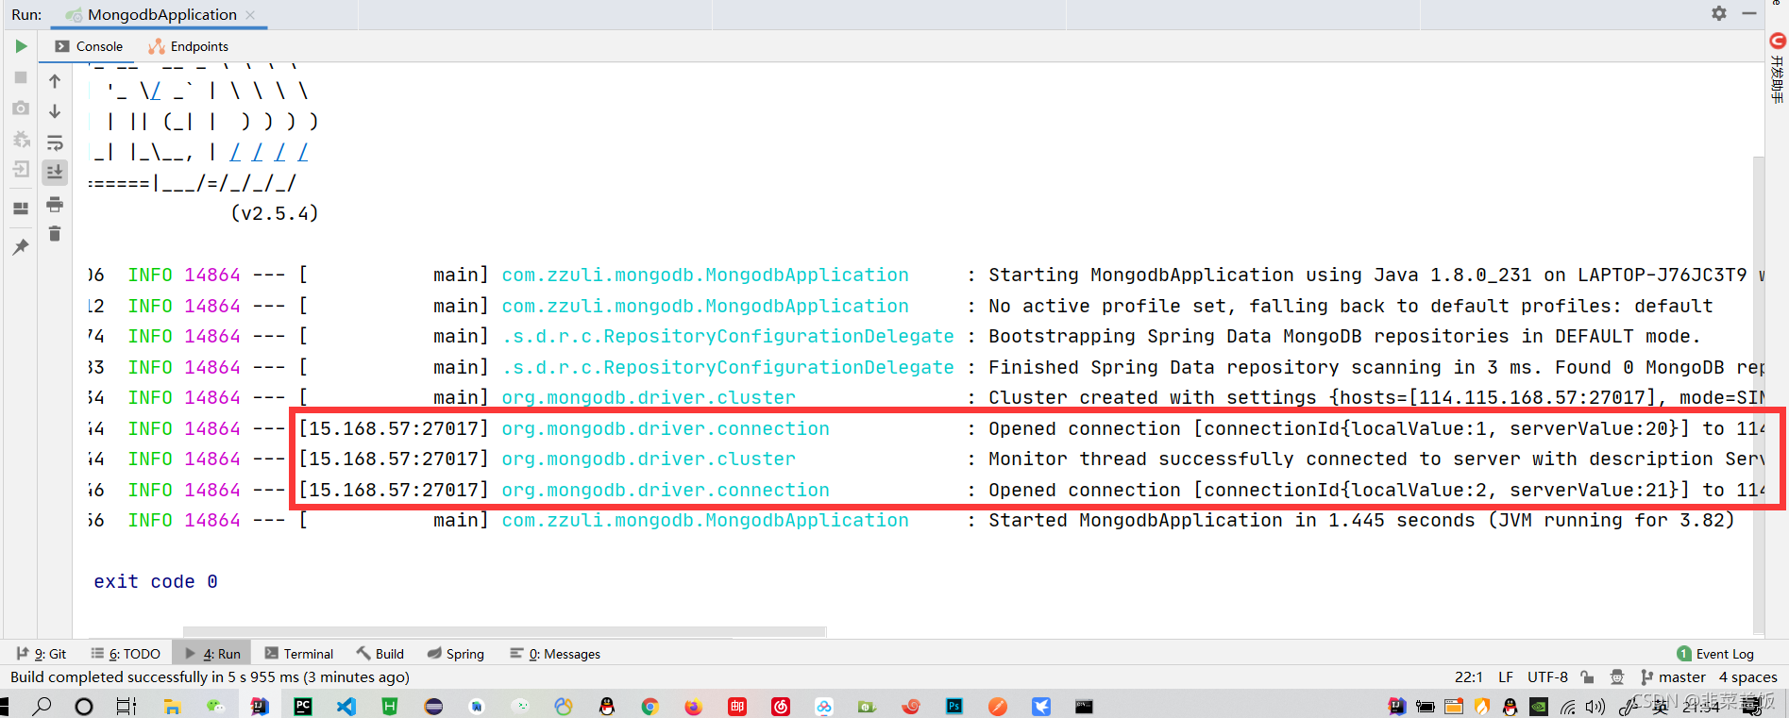Click the Stop process square icon
The height and width of the screenshot is (718, 1789).
tap(21, 77)
